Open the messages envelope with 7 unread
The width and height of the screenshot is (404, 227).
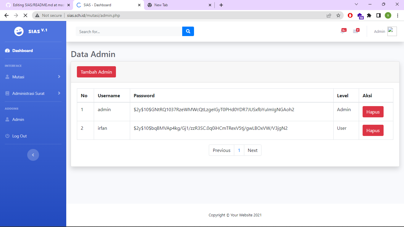pyautogui.click(x=355, y=31)
